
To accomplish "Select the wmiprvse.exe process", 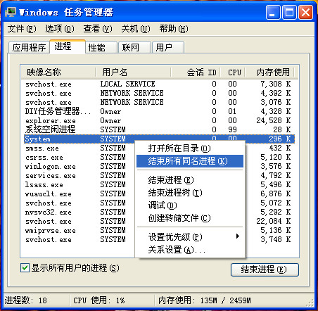I will point(79,230).
